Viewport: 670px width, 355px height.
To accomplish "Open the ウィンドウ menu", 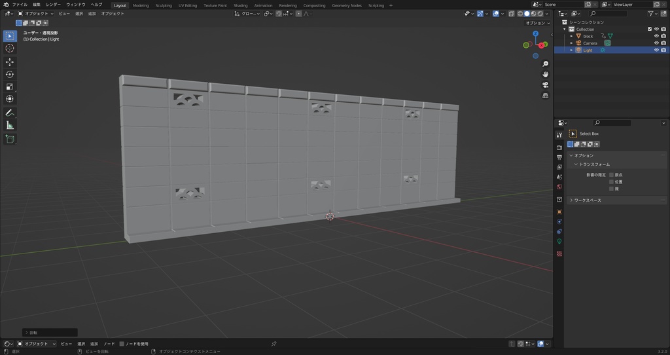I will [x=76, y=5].
